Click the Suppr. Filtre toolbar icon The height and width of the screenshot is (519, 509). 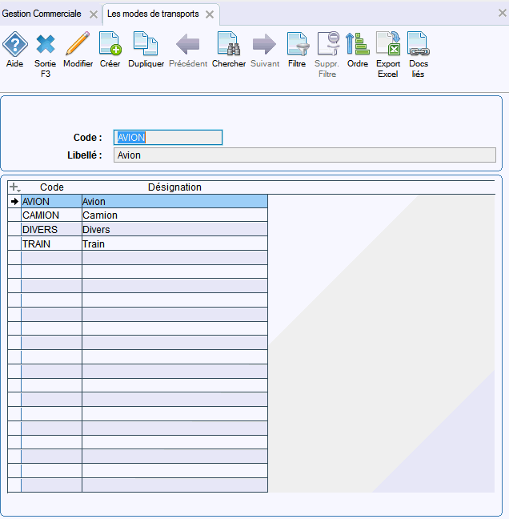click(328, 43)
